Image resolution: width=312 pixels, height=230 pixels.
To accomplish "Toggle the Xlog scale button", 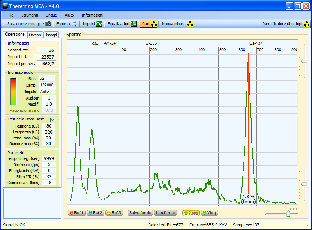I will [191, 213].
